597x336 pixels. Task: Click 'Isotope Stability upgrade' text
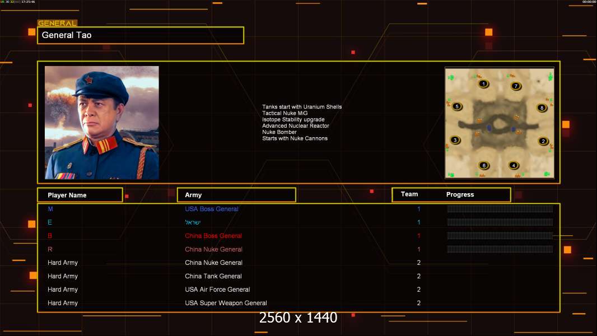click(293, 119)
